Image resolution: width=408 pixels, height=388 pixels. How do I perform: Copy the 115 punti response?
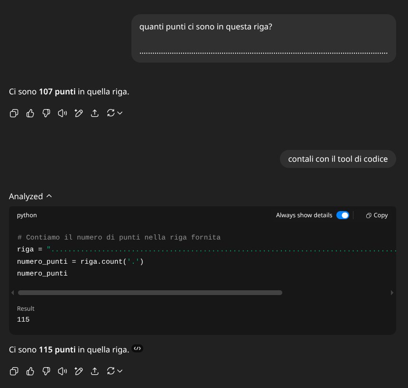coord(14,371)
